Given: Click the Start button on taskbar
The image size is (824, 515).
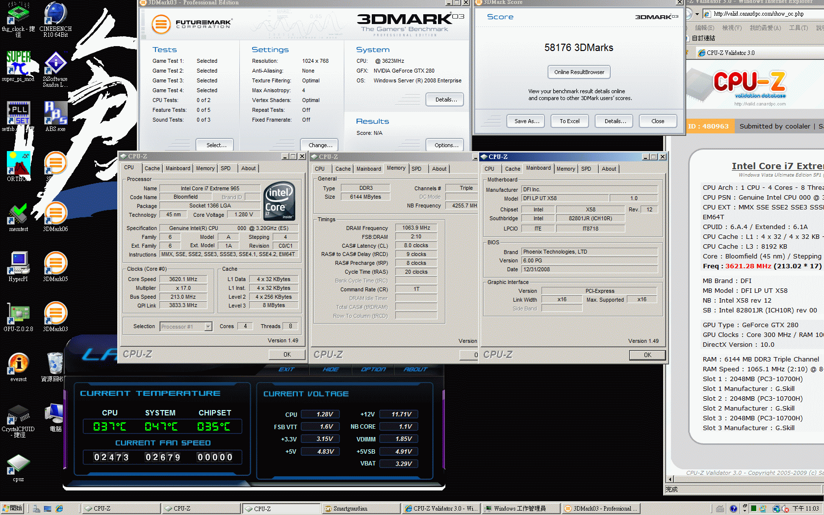Looking at the screenshot, I should tap(13, 509).
